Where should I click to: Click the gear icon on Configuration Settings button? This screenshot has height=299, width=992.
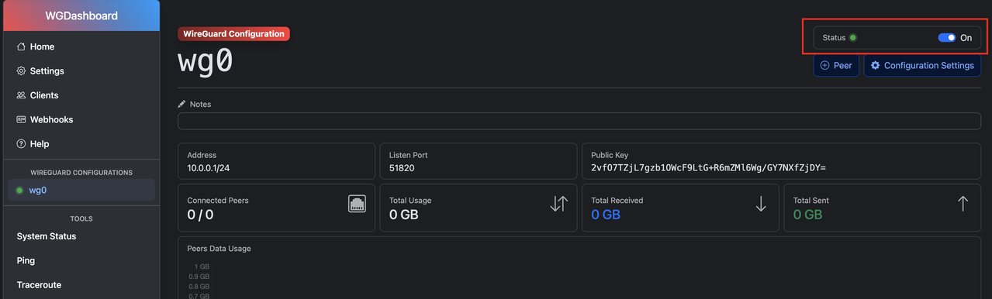876,66
